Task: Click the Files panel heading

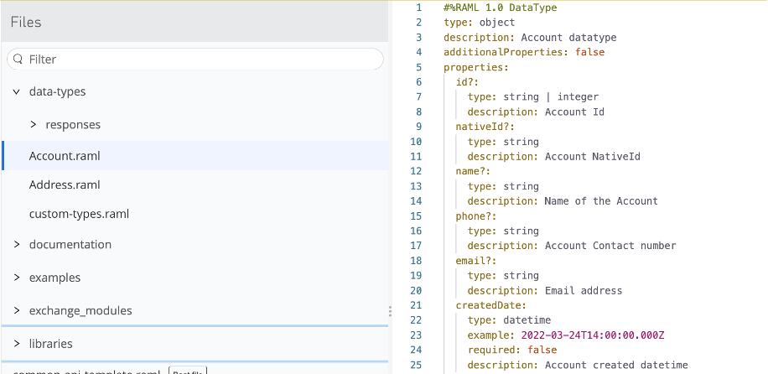Action: click(x=26, y=22)
